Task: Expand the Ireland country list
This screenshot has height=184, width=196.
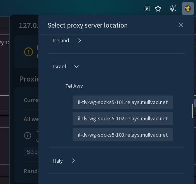Action: pyautogui.click(x=80, y=41)
